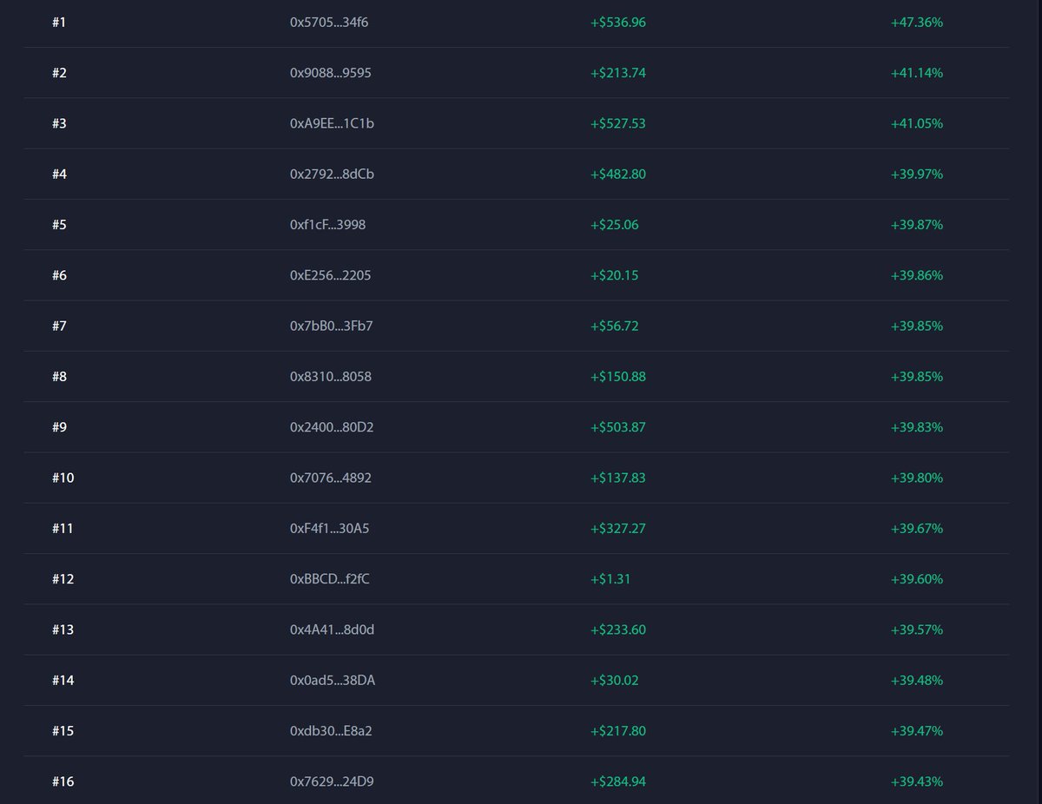This screenshot has height=804, width=1042.
Task: Open address 0x4A41...8d0d
Action: (x=332, y=629)
